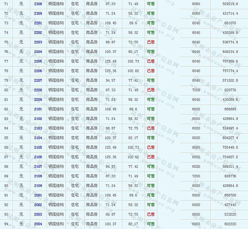Open unit 2201 details link

coord(38,23)
